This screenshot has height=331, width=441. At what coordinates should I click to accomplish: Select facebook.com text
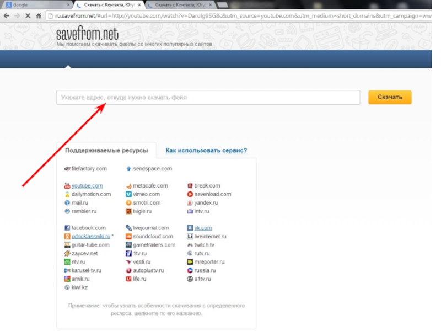tap(89, 228)
